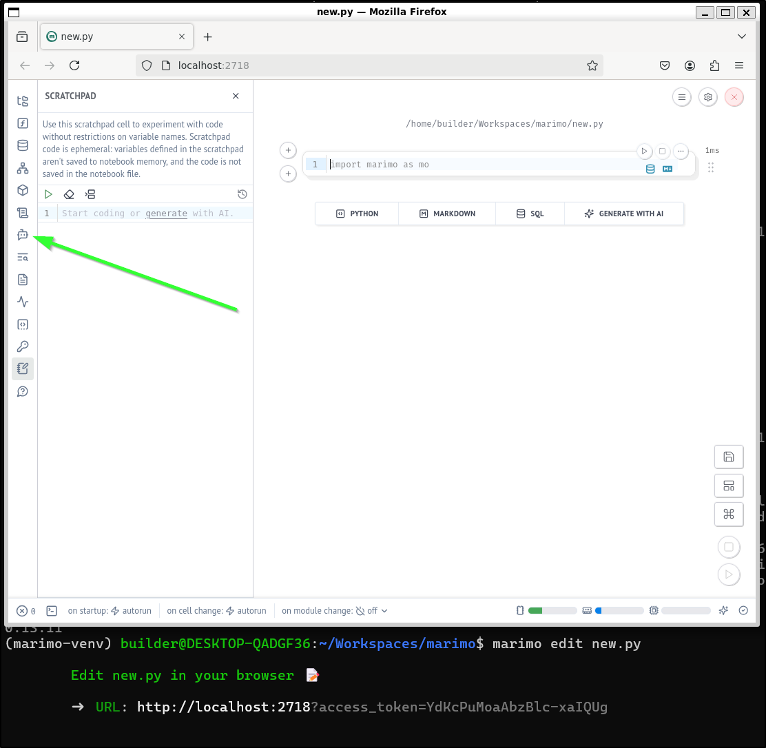
Task: Close the new.py browser tab
Action: pyautogui.click(x=182, y=37)
